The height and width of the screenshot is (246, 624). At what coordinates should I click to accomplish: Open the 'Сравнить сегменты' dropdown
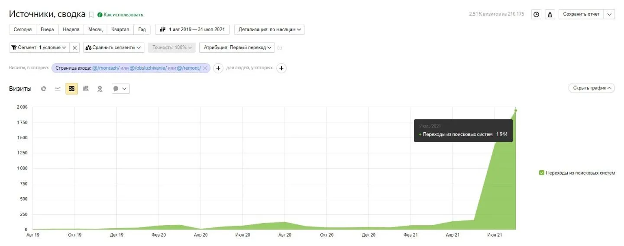pos(113,48)
